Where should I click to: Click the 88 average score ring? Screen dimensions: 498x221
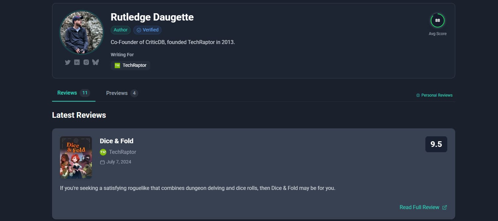pos(437,21)
